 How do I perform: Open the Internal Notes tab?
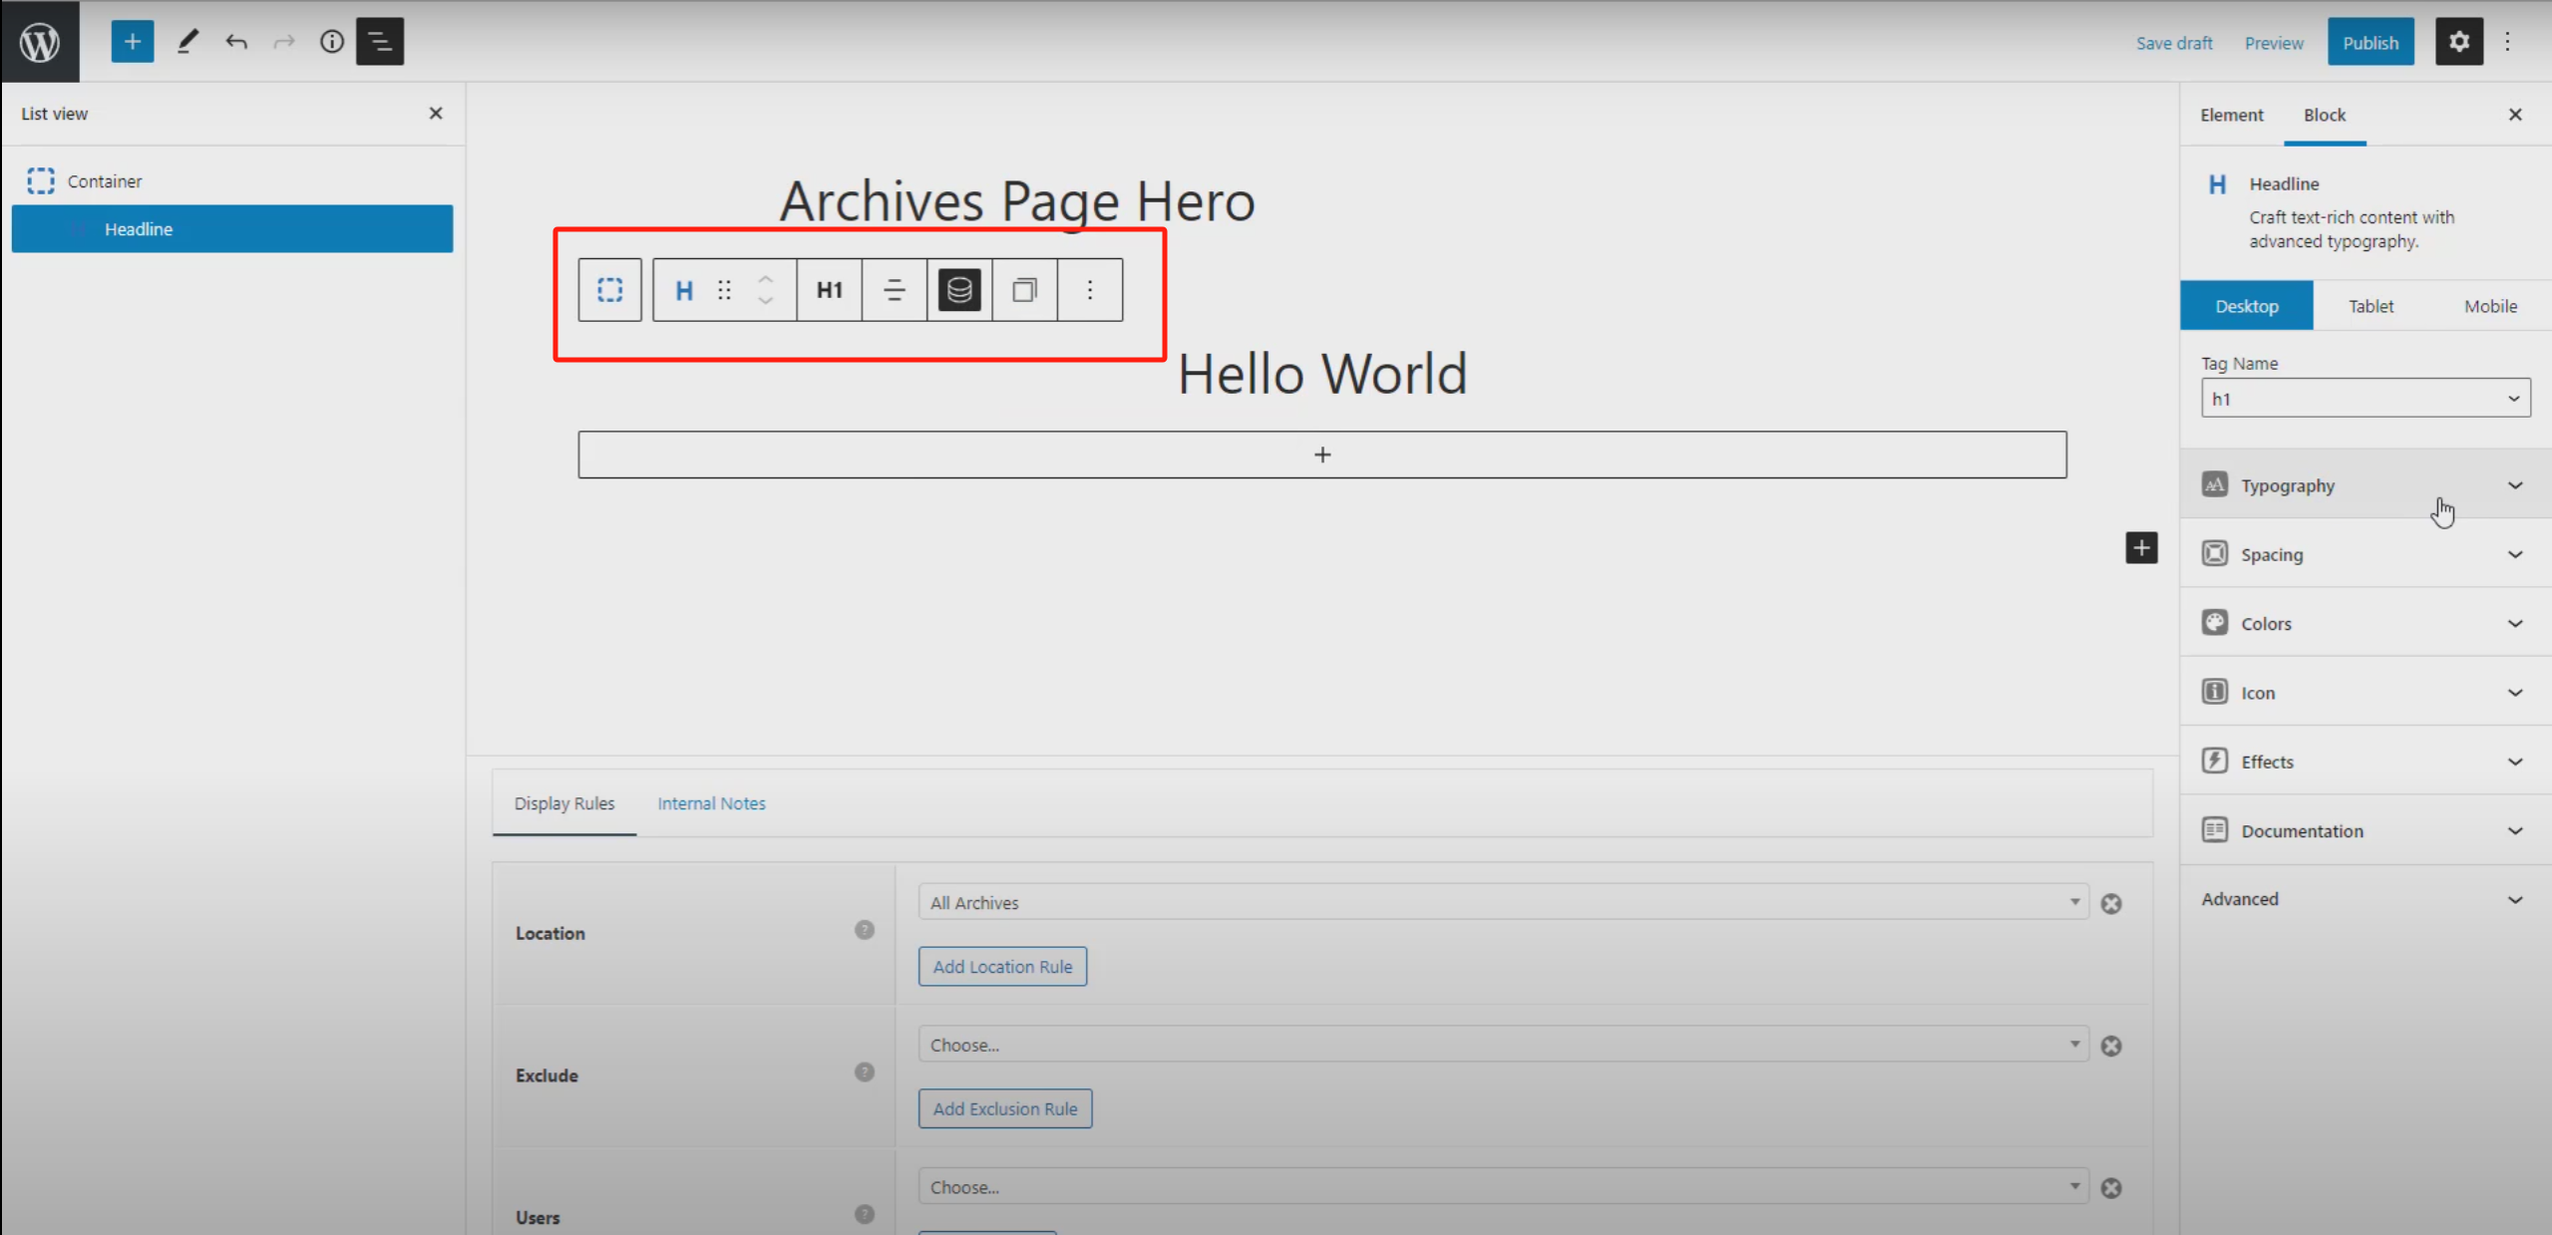point(711,803)
